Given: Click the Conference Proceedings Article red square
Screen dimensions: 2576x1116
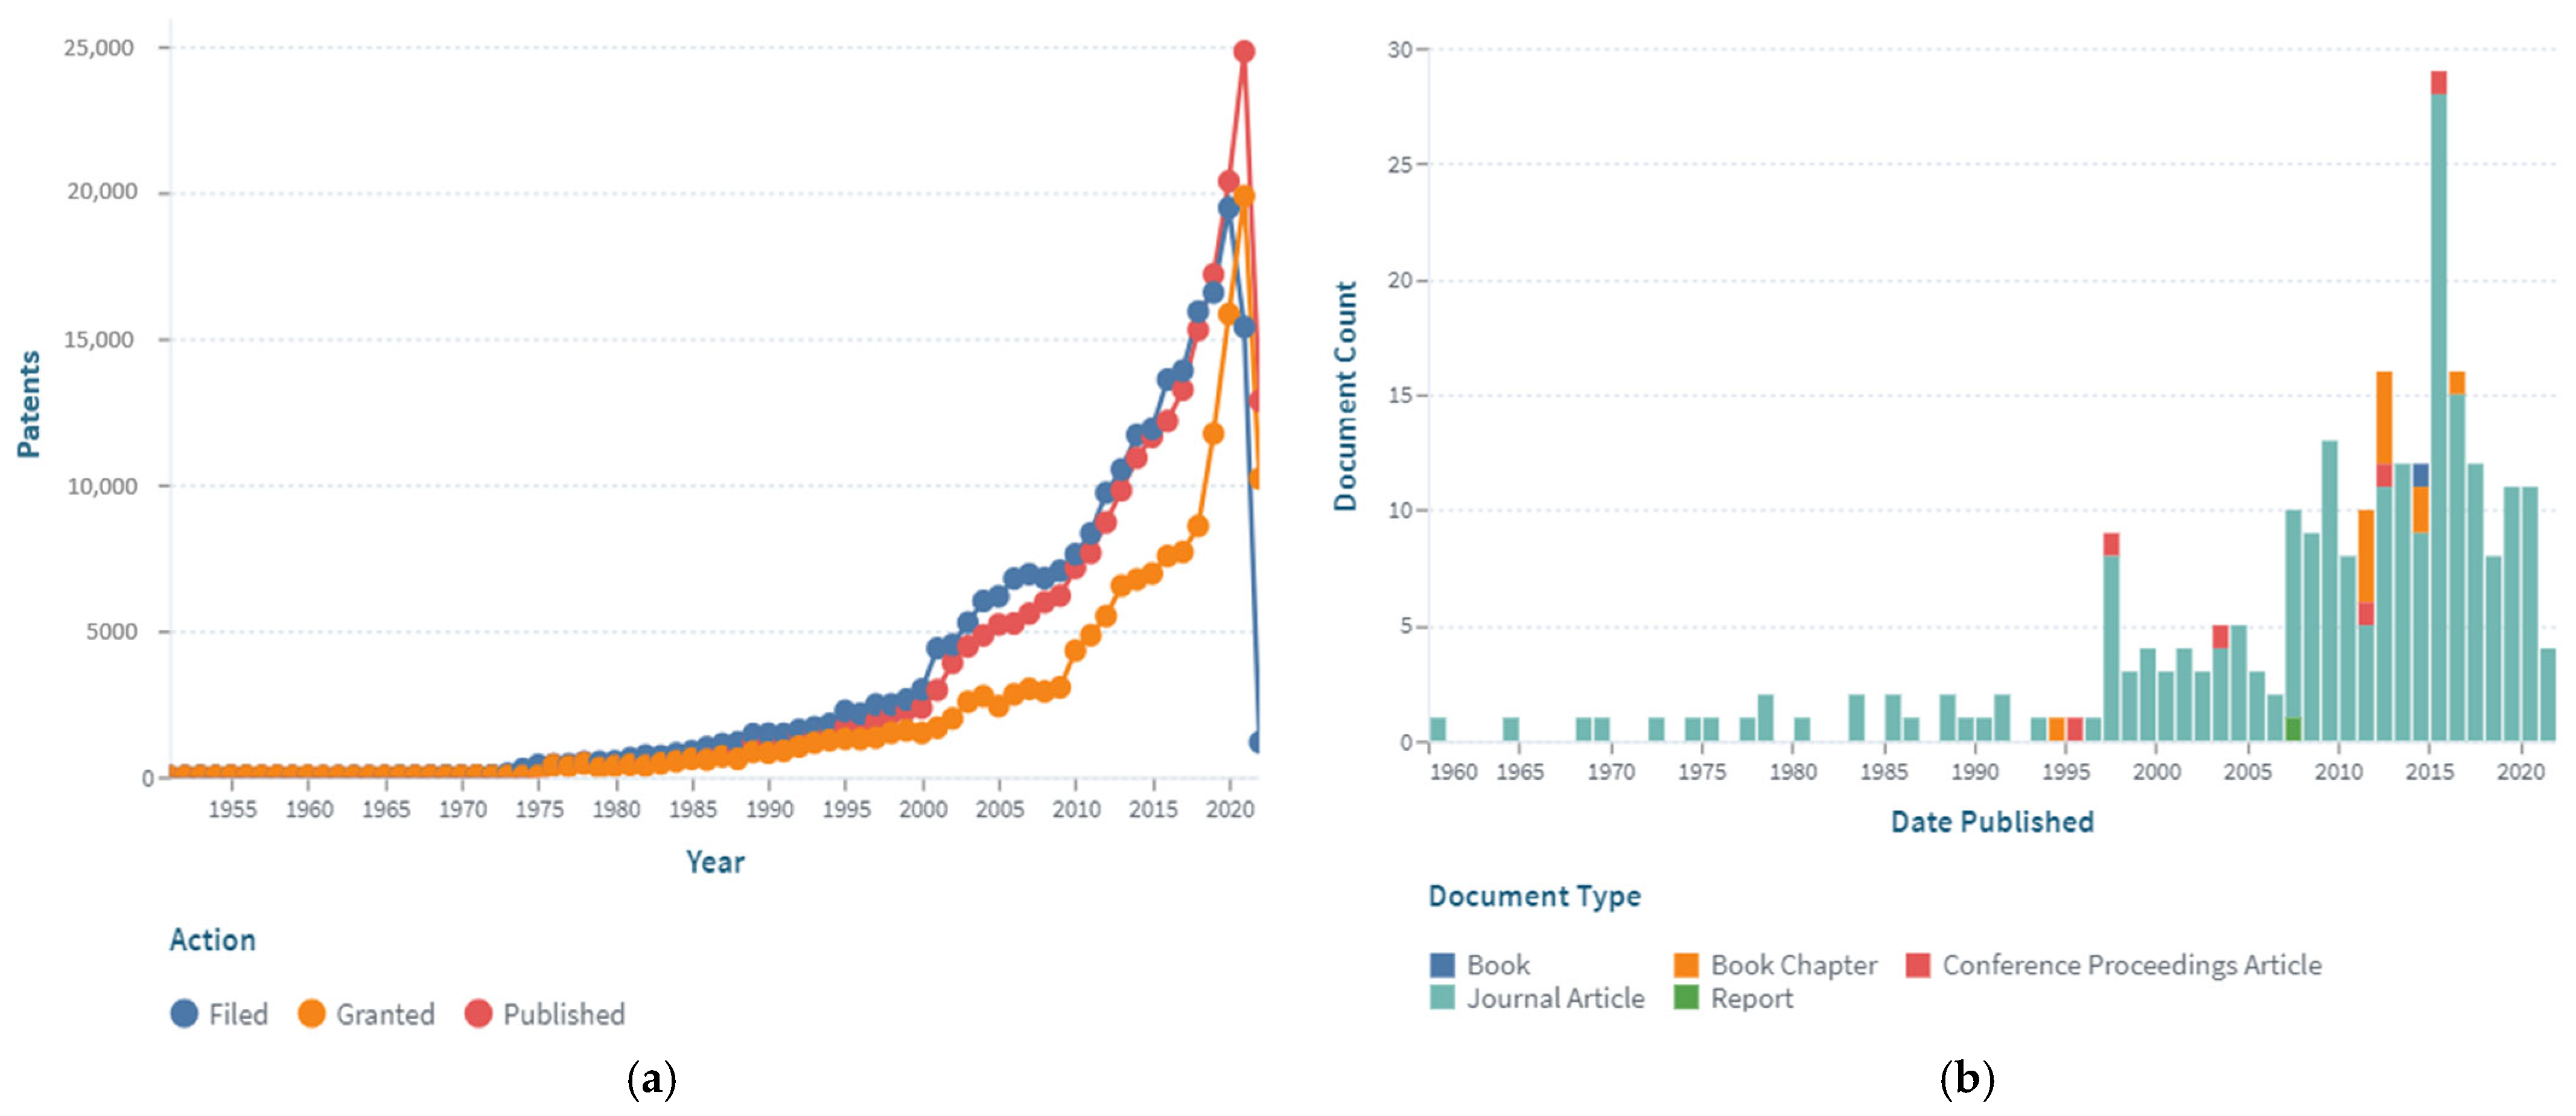Looking at the screenshot, I should coord(1918,965).
